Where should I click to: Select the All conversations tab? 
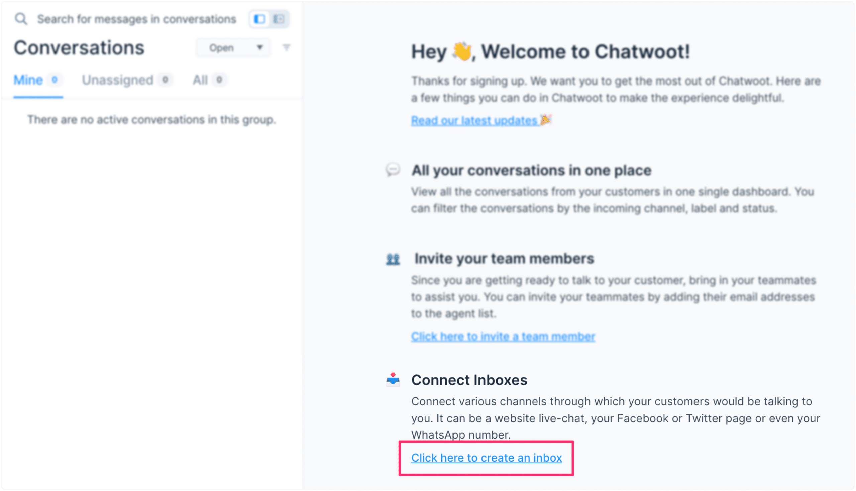(209, 80)
